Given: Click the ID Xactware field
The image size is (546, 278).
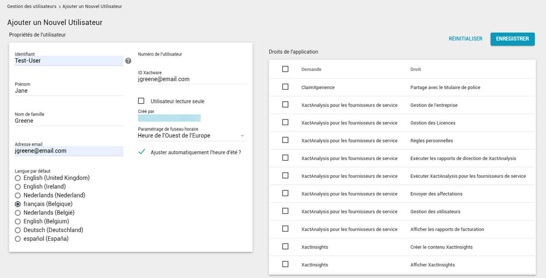Looking at the screenshot, I should [x=192, y=79].
